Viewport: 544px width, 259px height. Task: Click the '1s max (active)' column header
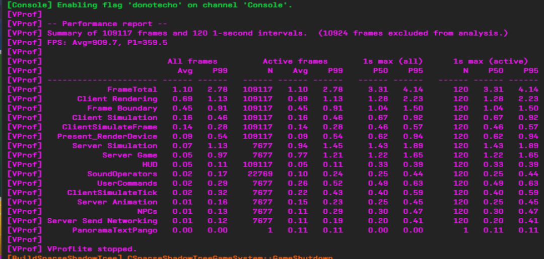pos(491,61)
